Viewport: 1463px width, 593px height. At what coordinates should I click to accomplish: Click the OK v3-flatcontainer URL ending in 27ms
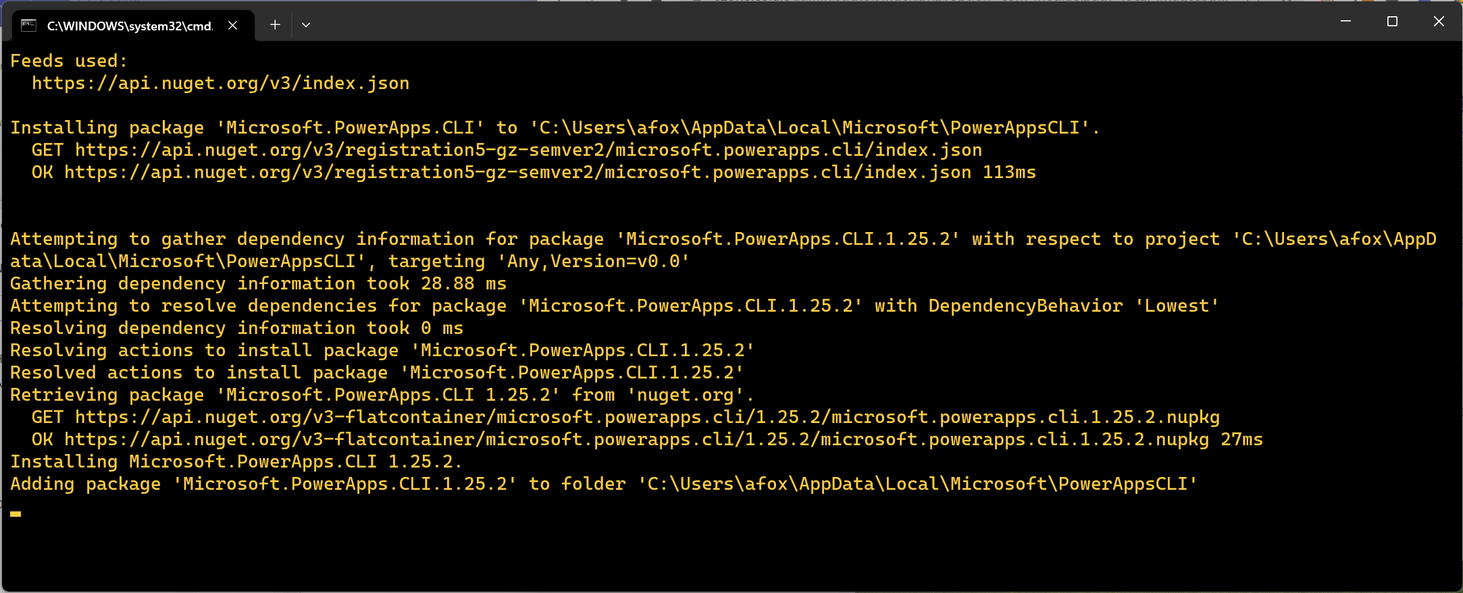tap(636, 440)
